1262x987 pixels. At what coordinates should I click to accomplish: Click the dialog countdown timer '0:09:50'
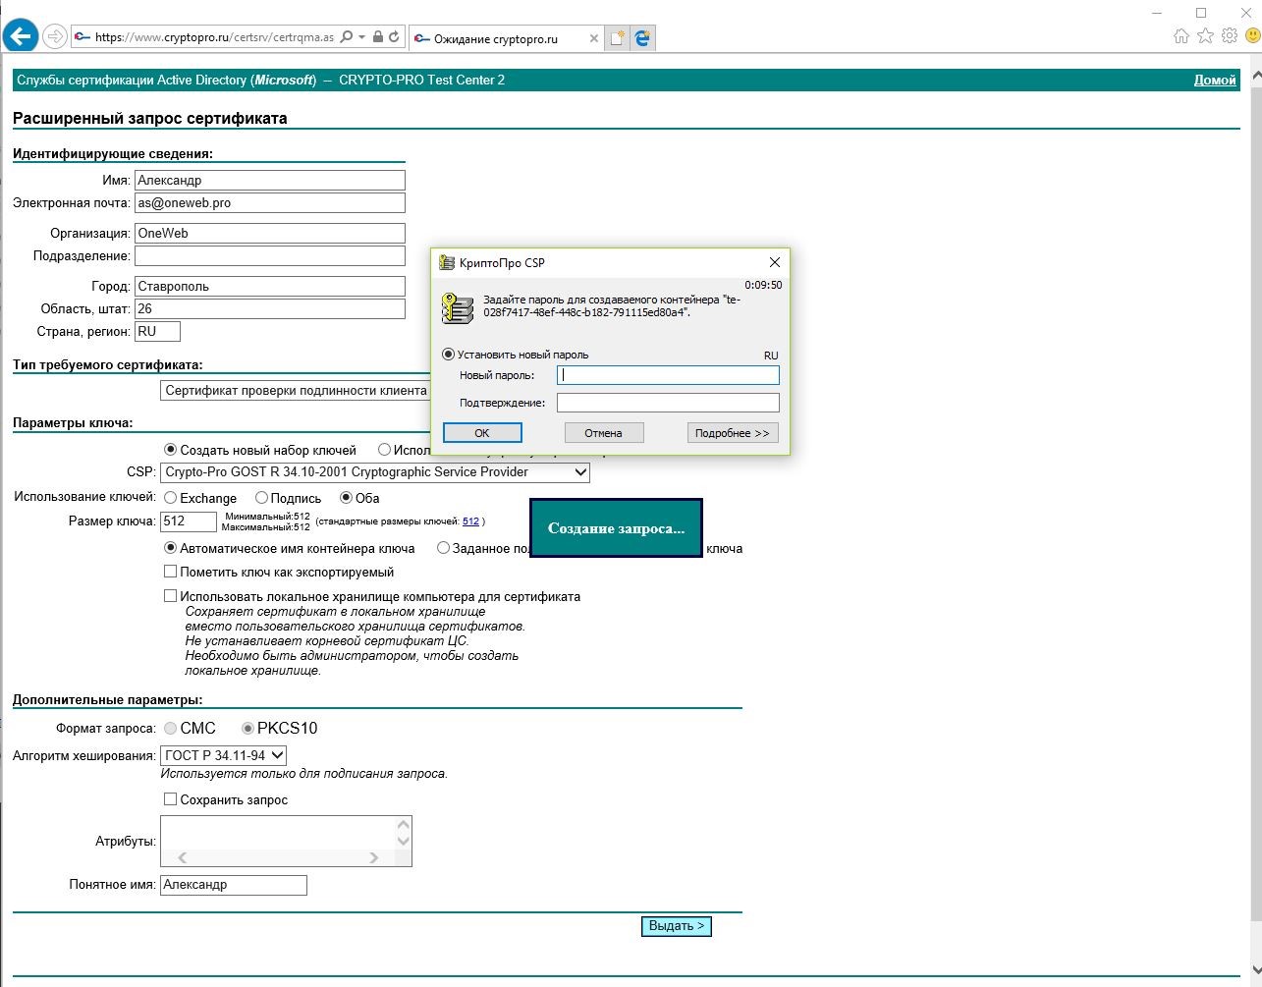pyautogui.click(x=763, y=285)
